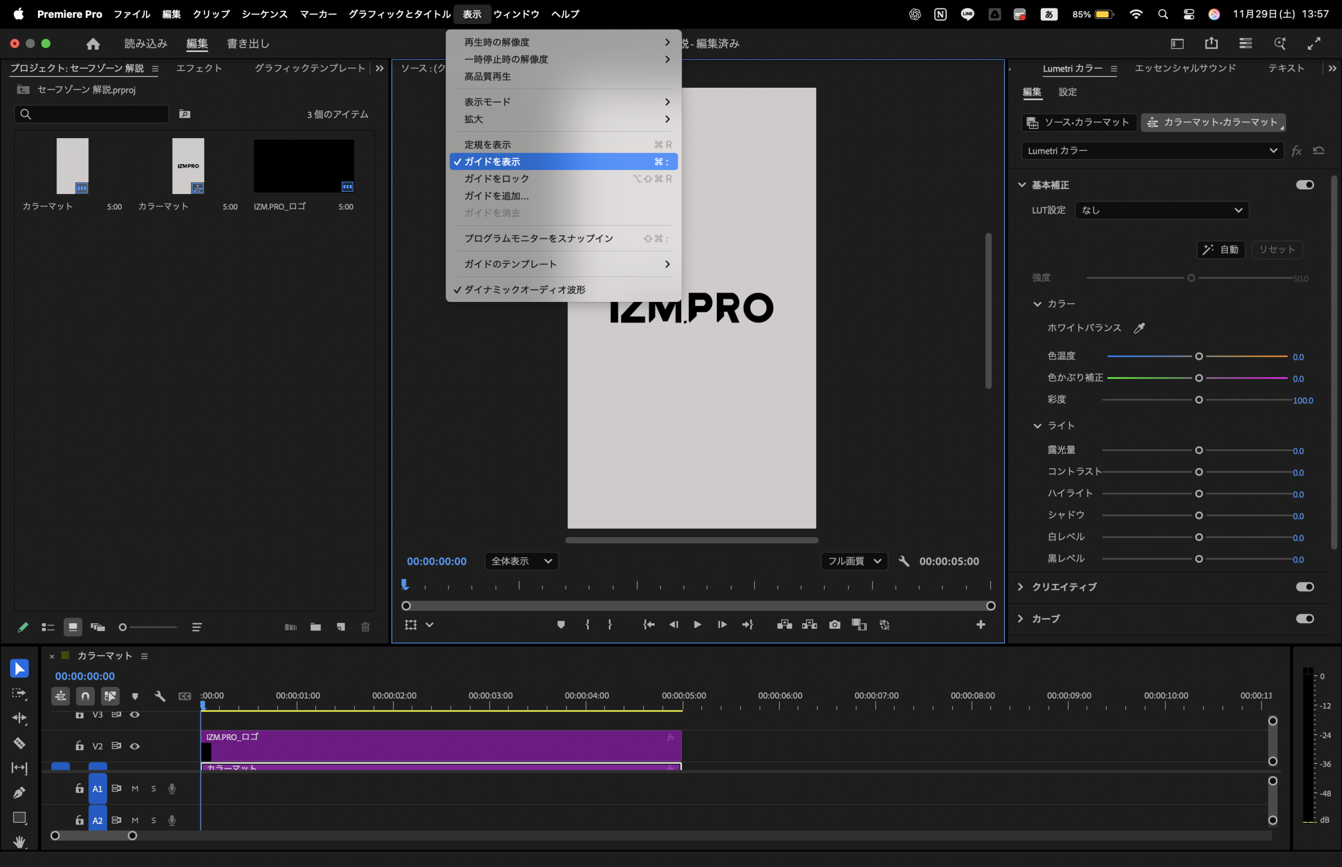Toggle V2 track visibility eye

(x=135, y=746)
